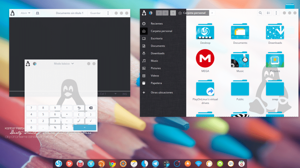The width and height of the screenshot is (300, 168).
Task: Click the 0 key on calculator
Action: [31, 127]
